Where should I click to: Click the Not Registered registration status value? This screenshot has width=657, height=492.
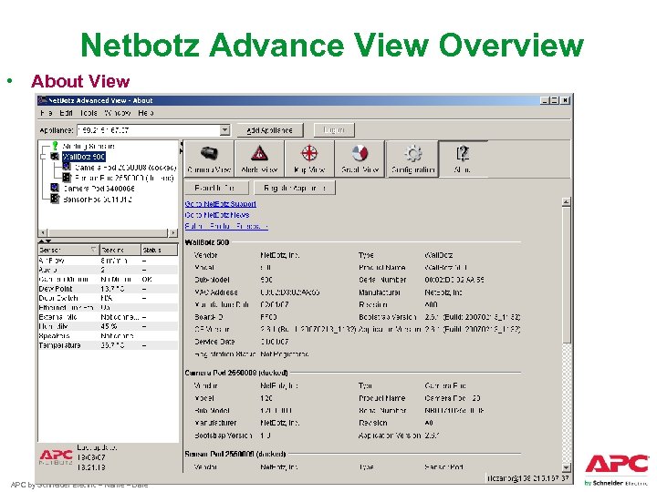click(x=285, y=354)
